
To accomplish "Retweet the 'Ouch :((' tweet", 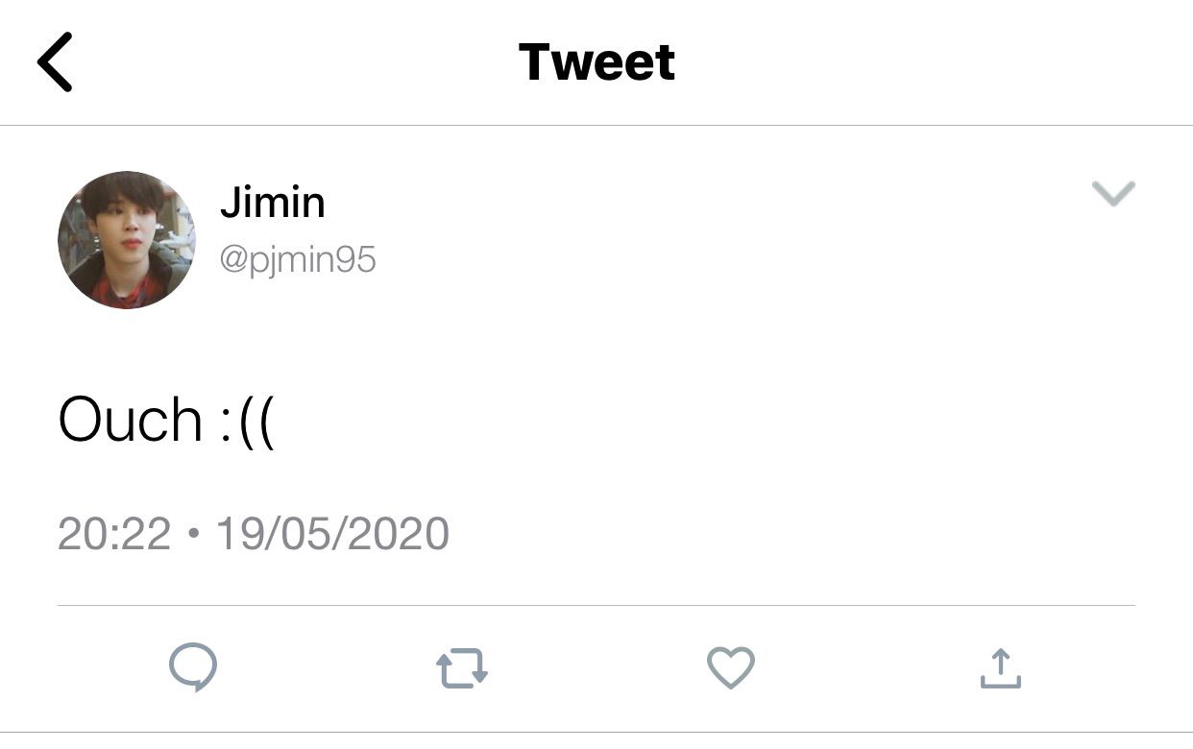I will [462, 669].
